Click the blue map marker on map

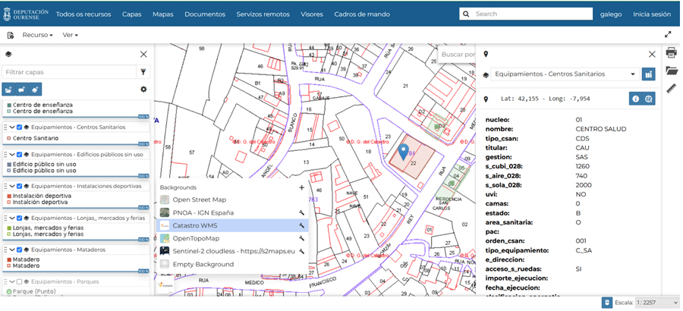(x=404, y=152)
